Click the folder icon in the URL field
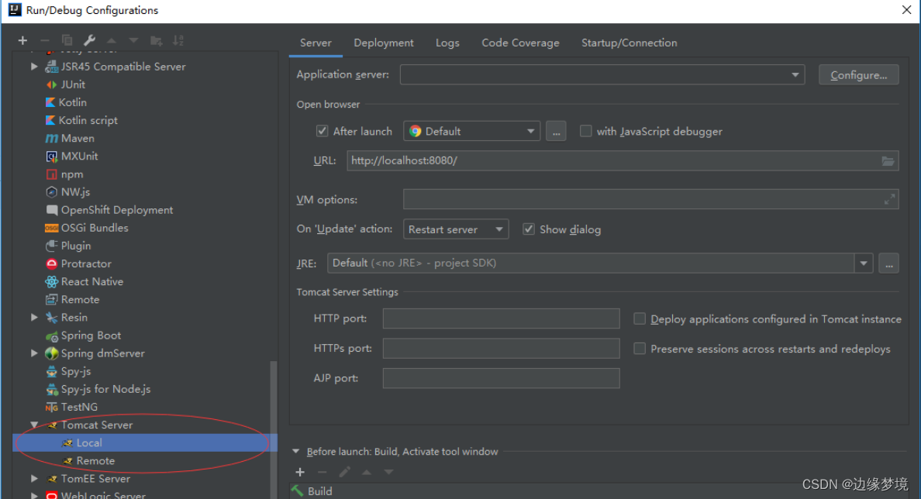The height and width of the screenshot is (499, 921). click(x=888, y=161)
